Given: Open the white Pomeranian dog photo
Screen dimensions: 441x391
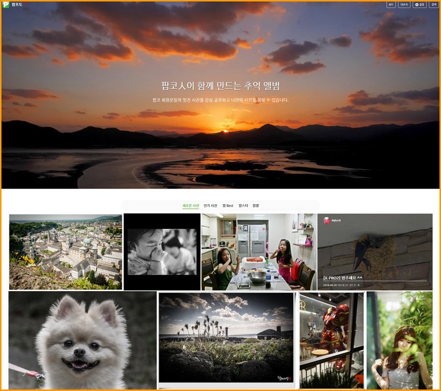Looking at the screenshot, I should point(82,340).
